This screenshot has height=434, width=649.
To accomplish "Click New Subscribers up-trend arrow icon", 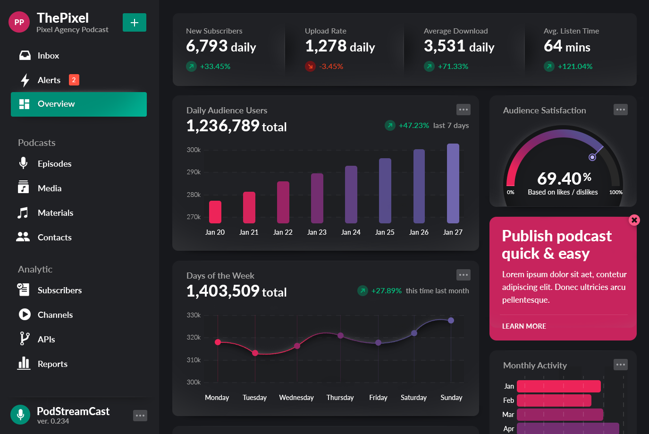I will pyautogui.click(x=191, y=66).
